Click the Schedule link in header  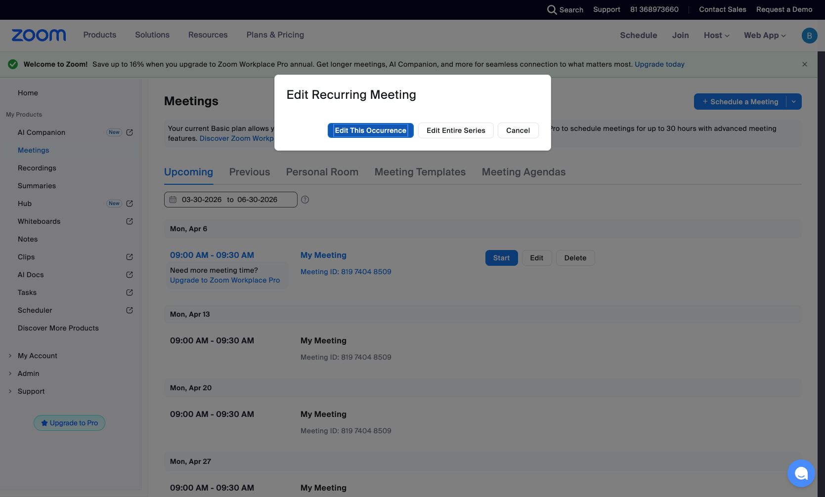click(639, 36)
